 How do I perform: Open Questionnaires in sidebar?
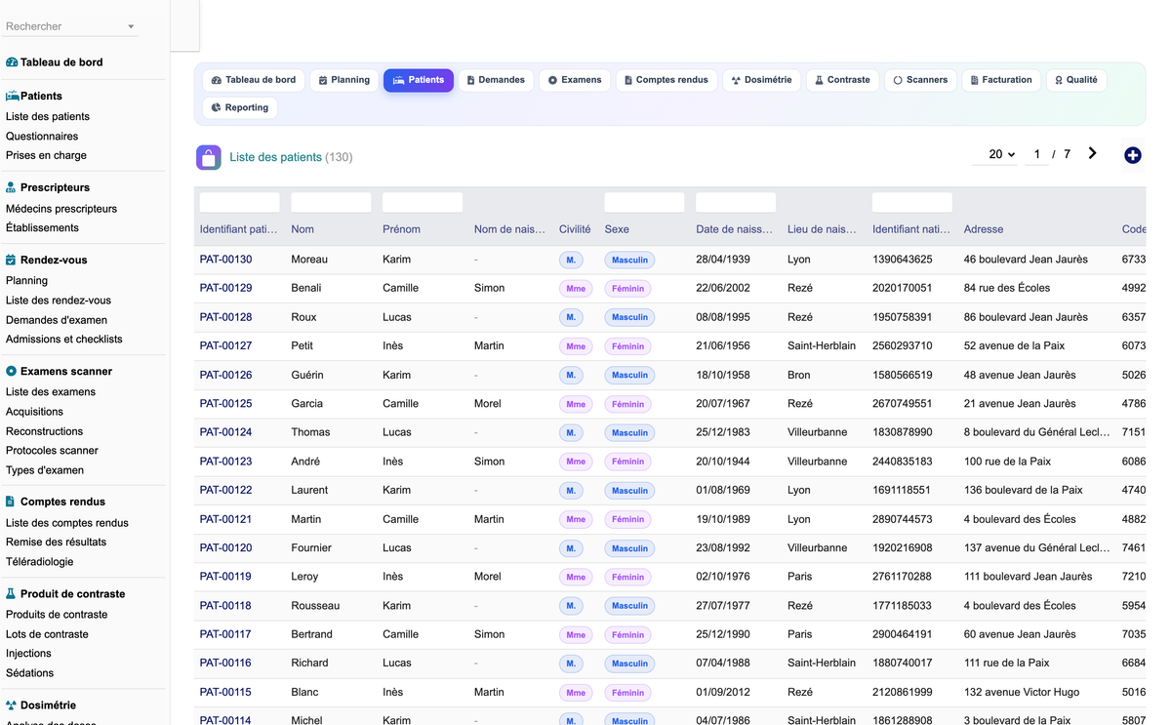pos(42,137)
